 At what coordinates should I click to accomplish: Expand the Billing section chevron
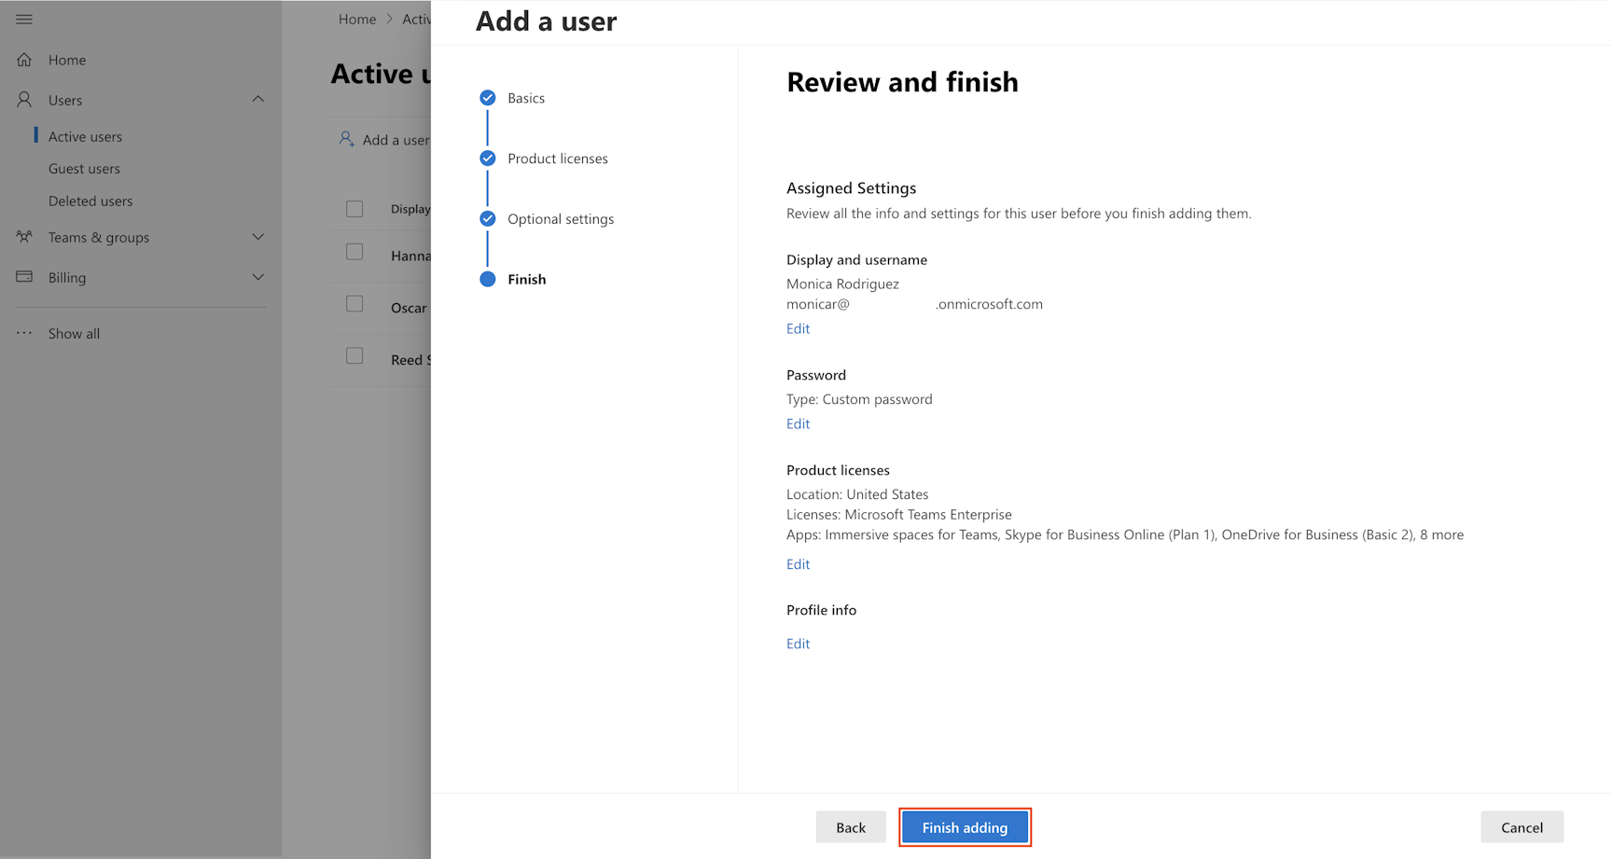coord(258,277)
